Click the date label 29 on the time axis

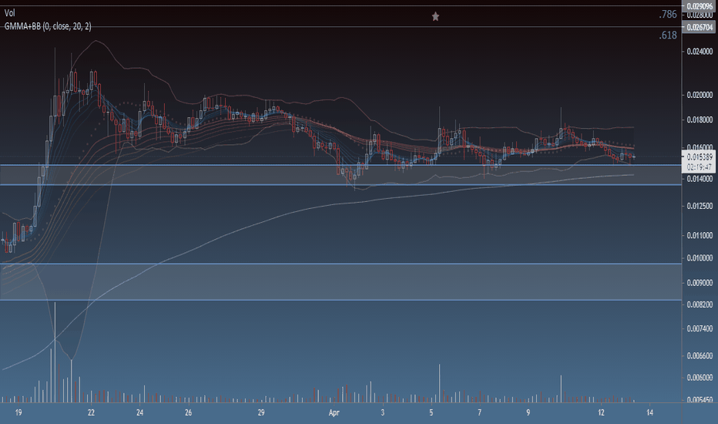point(261,412)
